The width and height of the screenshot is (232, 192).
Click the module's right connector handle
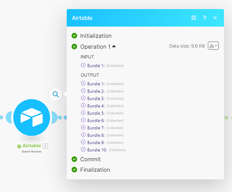tap(54, 118)
